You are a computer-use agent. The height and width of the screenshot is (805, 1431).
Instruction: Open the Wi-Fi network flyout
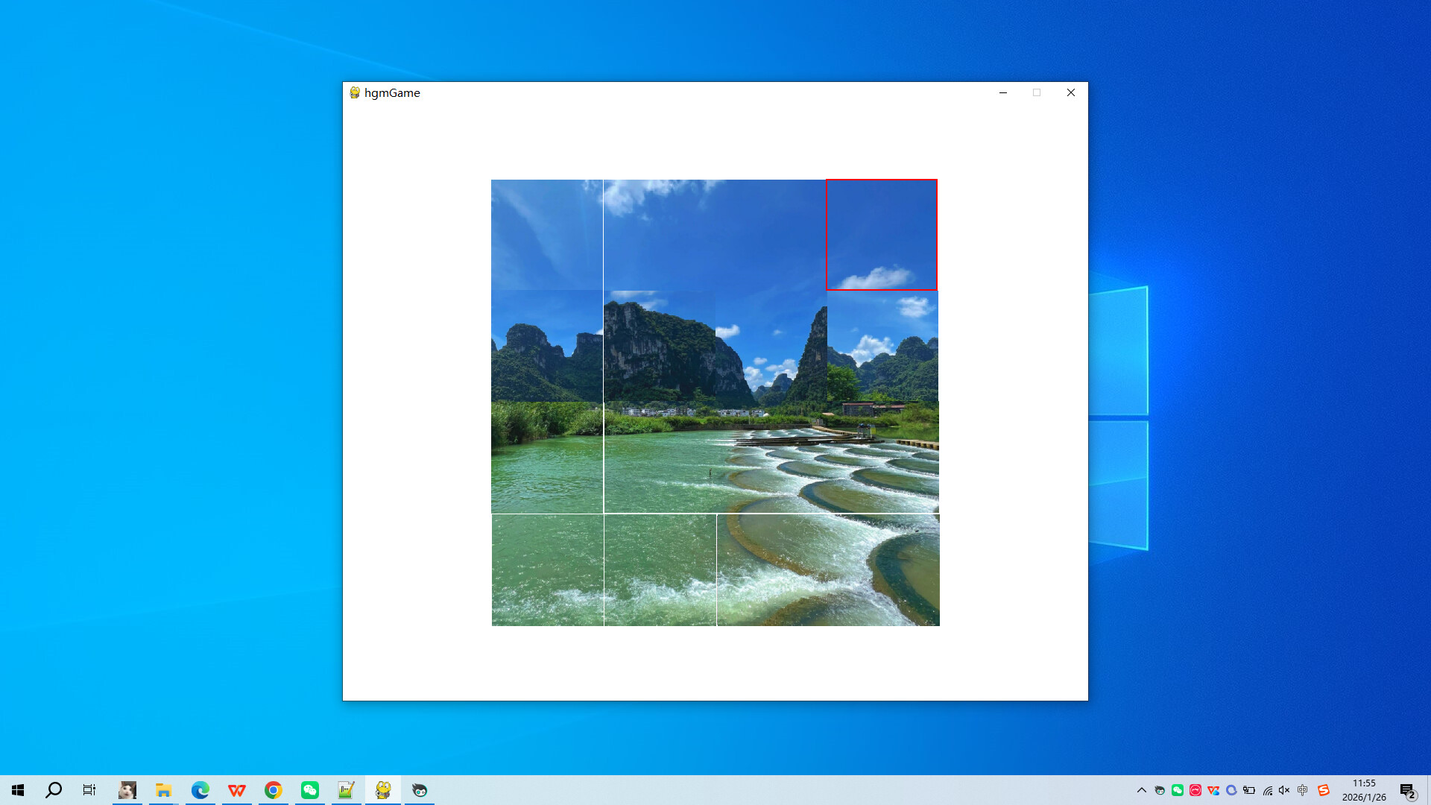[1269, 789]
